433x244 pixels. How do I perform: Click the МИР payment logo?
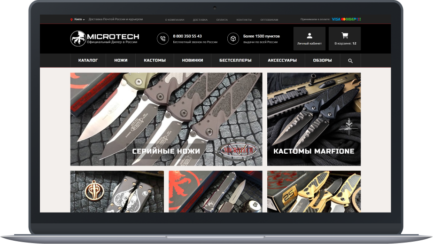[351, 19]
